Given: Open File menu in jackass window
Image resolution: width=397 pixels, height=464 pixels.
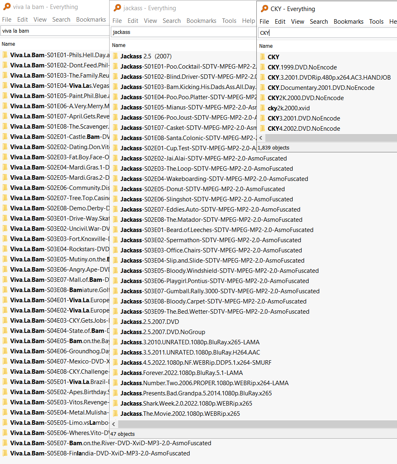Looking at the screenshot, I should click(117, 21).
